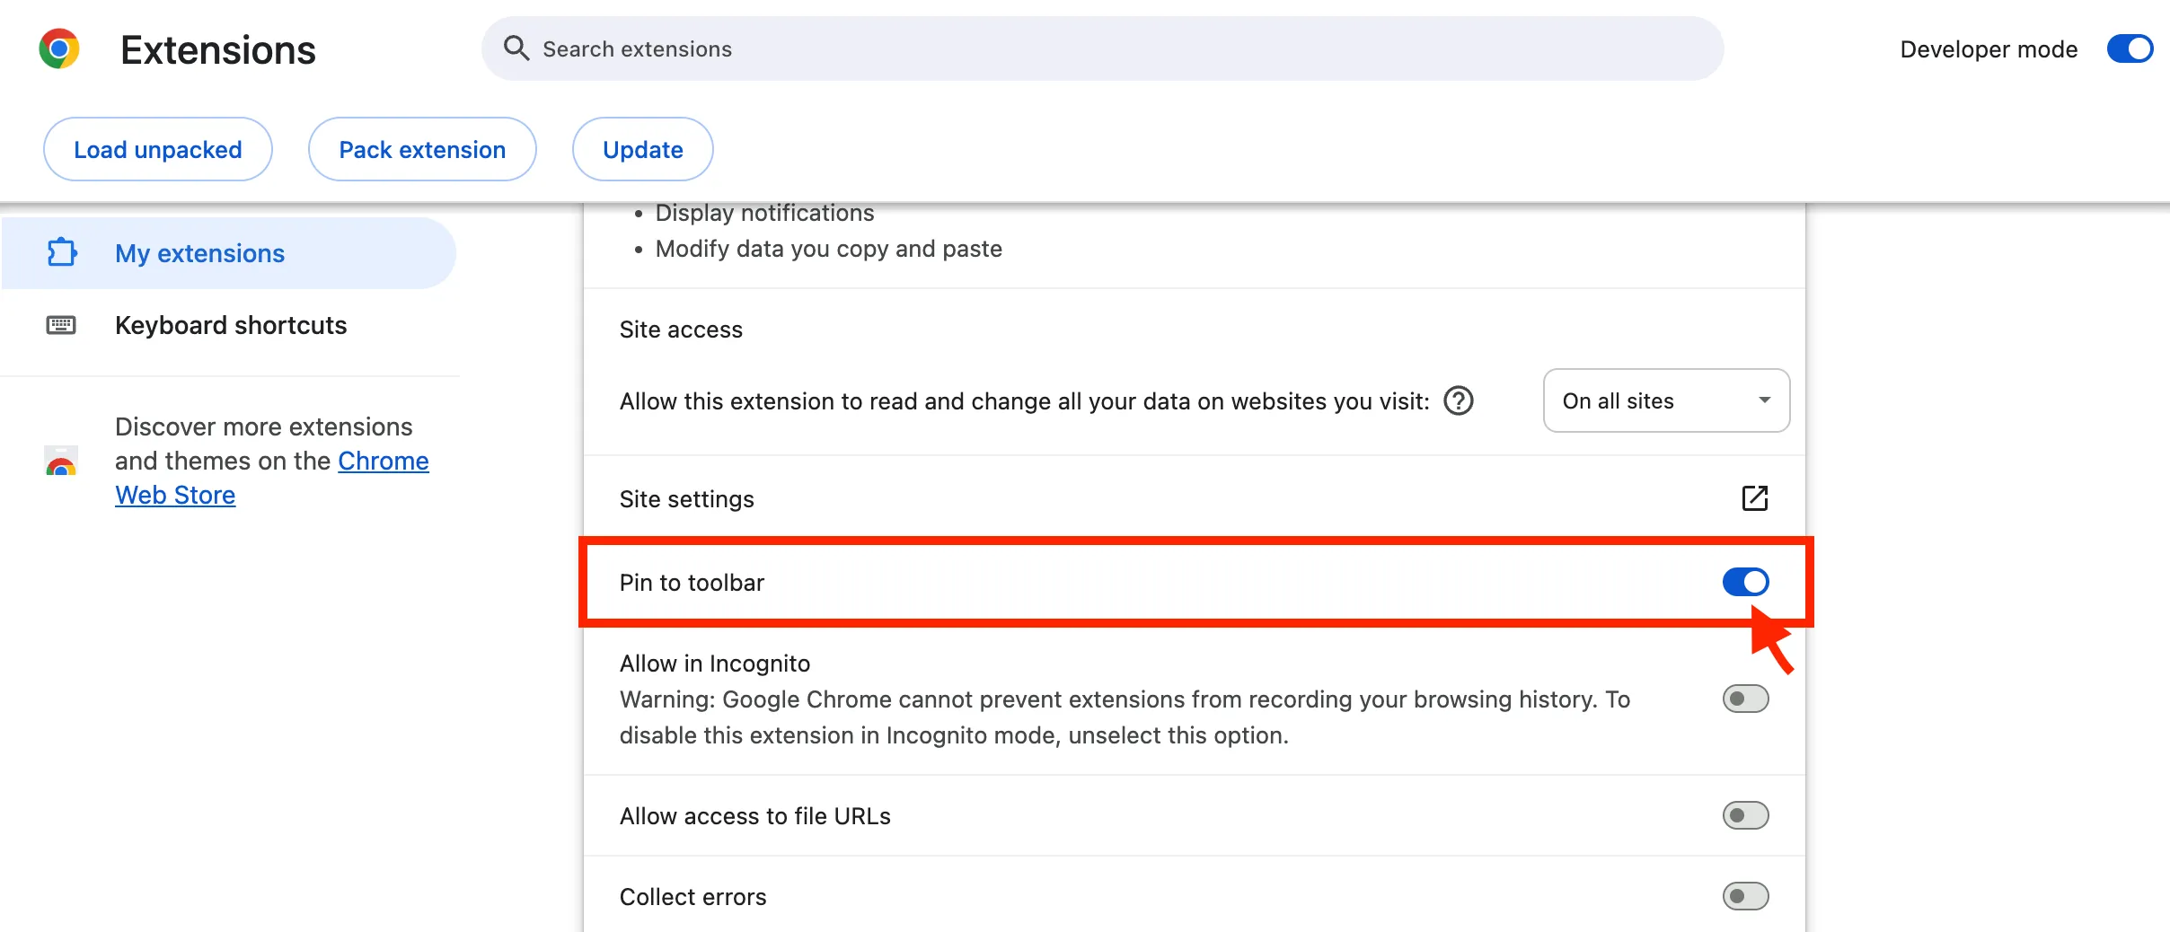Open the site access help question icon
This screenshot has width=2170, height=932.
(1459, 400)
